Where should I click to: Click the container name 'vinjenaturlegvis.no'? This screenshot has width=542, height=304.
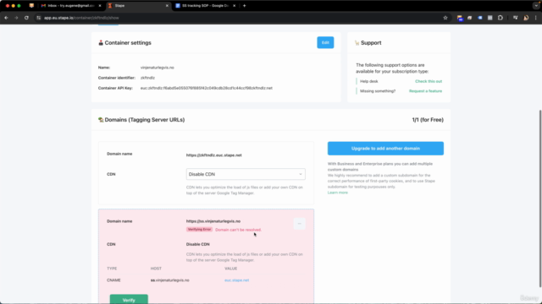(x=158, y=68)
